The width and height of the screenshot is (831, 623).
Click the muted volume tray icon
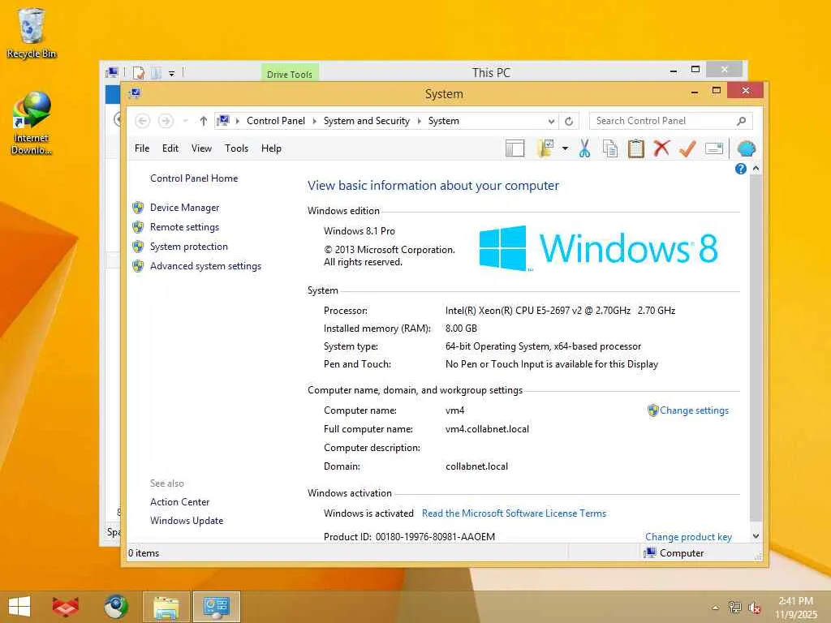click(754, 608)
